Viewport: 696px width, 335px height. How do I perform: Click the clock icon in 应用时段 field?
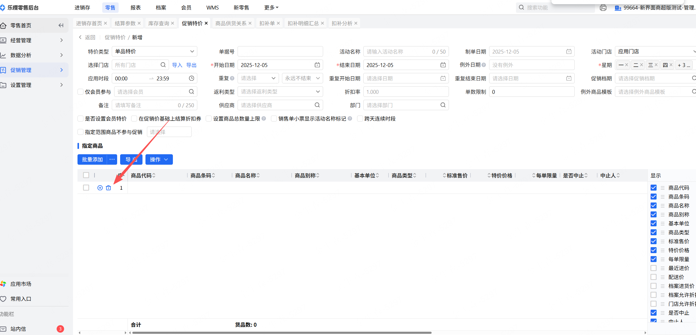click(191, 78)
